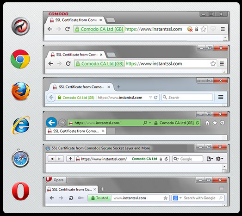Close the SSL Certificate tab in Opera

94,189
